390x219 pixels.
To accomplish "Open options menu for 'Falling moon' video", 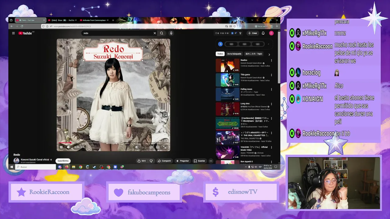I will coord(271,89).
